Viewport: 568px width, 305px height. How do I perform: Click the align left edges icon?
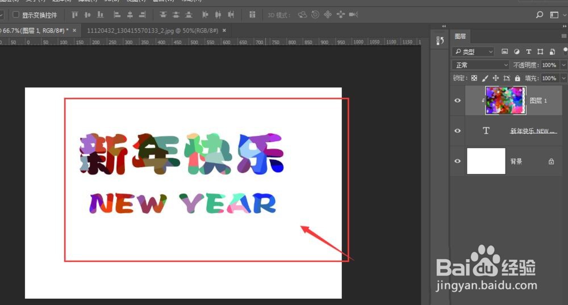[117, 15]
